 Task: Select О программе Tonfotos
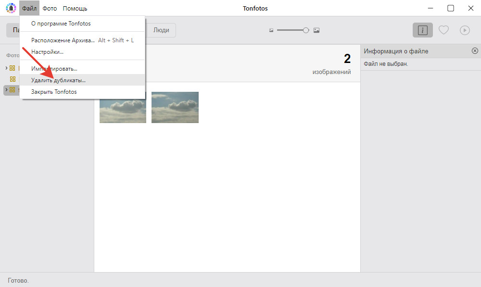pyautogui.click(x=82, y=24)
